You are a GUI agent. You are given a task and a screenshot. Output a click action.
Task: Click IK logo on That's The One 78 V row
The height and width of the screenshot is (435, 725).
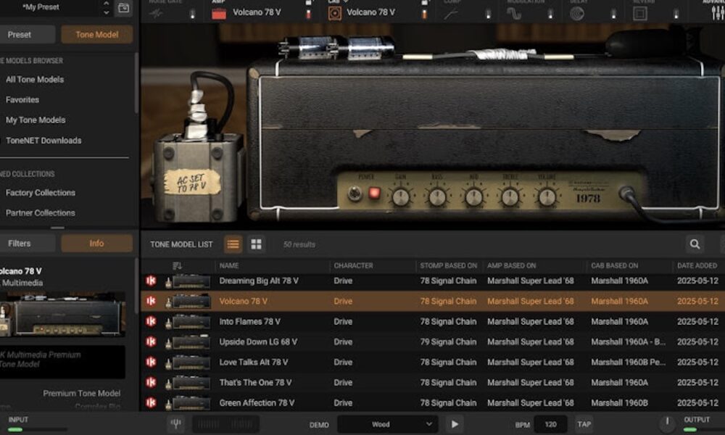click(151, 382)
